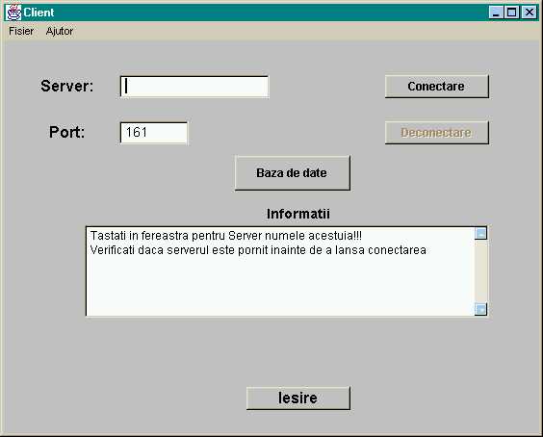Open the Fisier menu
Screen dimensions: 543x437
click(21, 31)
